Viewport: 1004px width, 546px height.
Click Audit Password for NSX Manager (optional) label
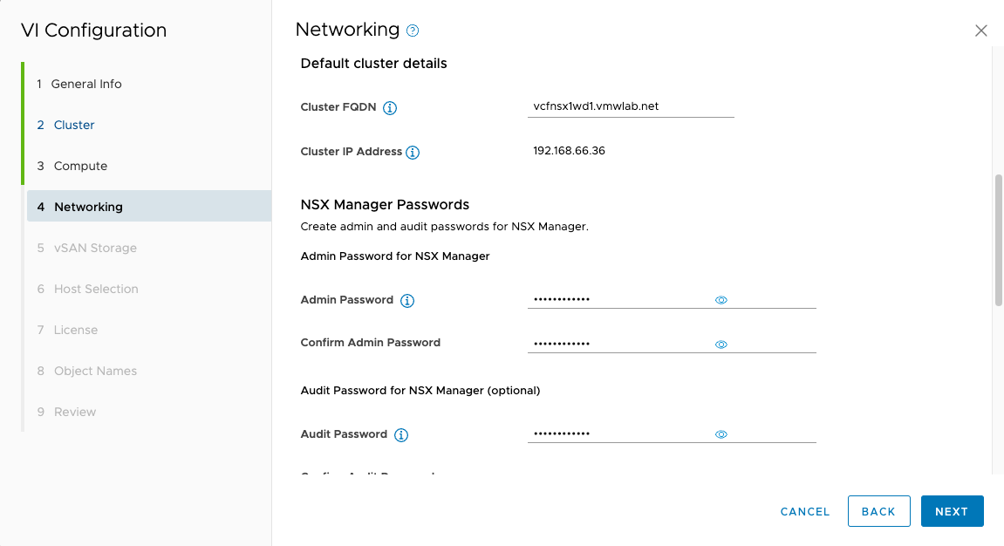(x=420, y=391)
